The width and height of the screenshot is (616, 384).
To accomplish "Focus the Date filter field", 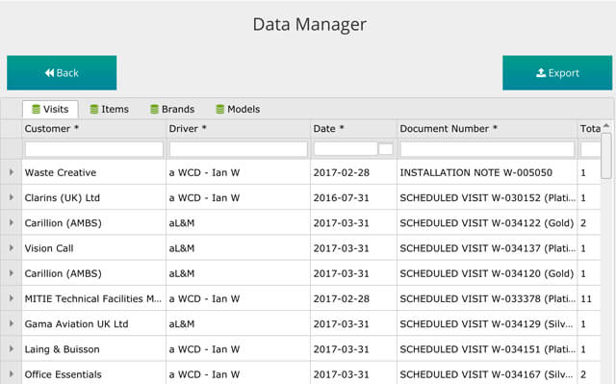I will pyautogui.click(x=346, y=149).
